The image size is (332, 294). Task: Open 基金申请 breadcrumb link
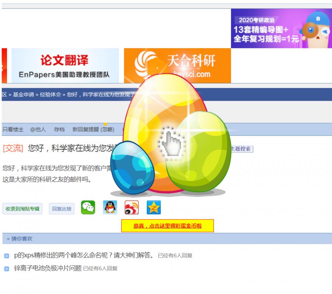click(24, 94)
